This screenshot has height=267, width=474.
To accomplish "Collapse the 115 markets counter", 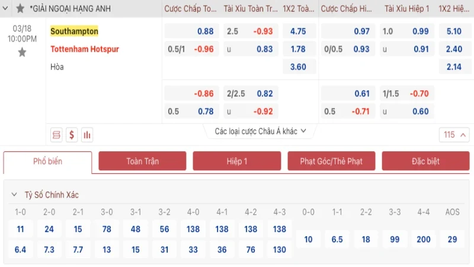I will [454, 135].
